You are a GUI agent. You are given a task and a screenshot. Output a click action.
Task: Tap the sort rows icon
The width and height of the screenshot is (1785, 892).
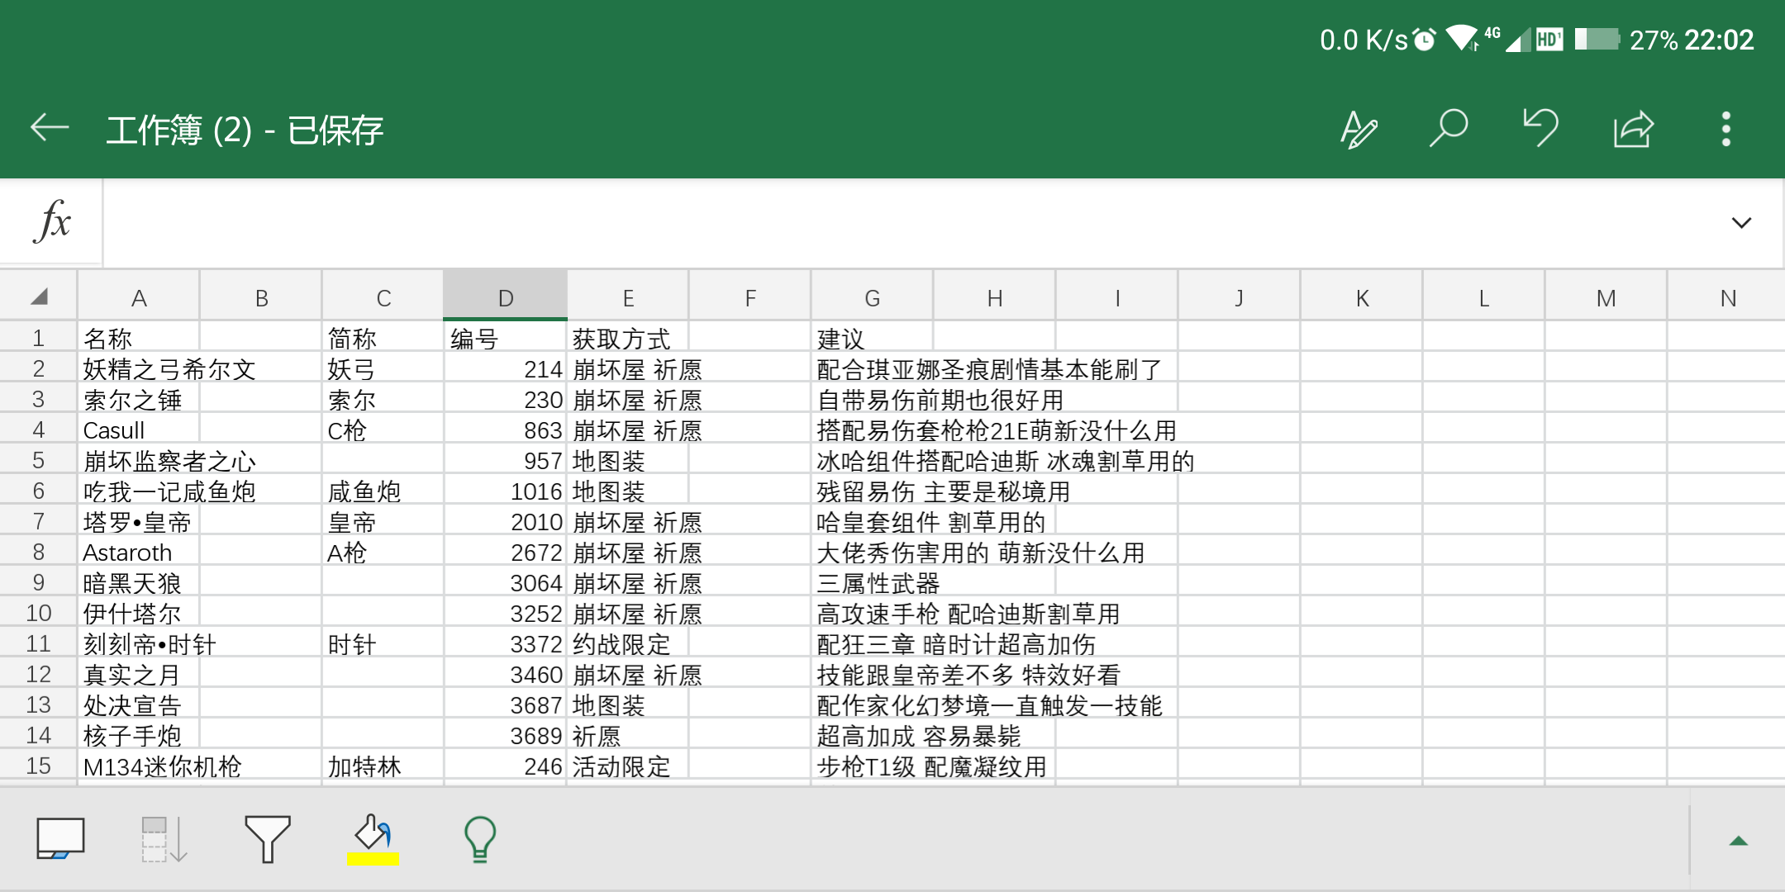pyautogui.click(x=164, y=839)
